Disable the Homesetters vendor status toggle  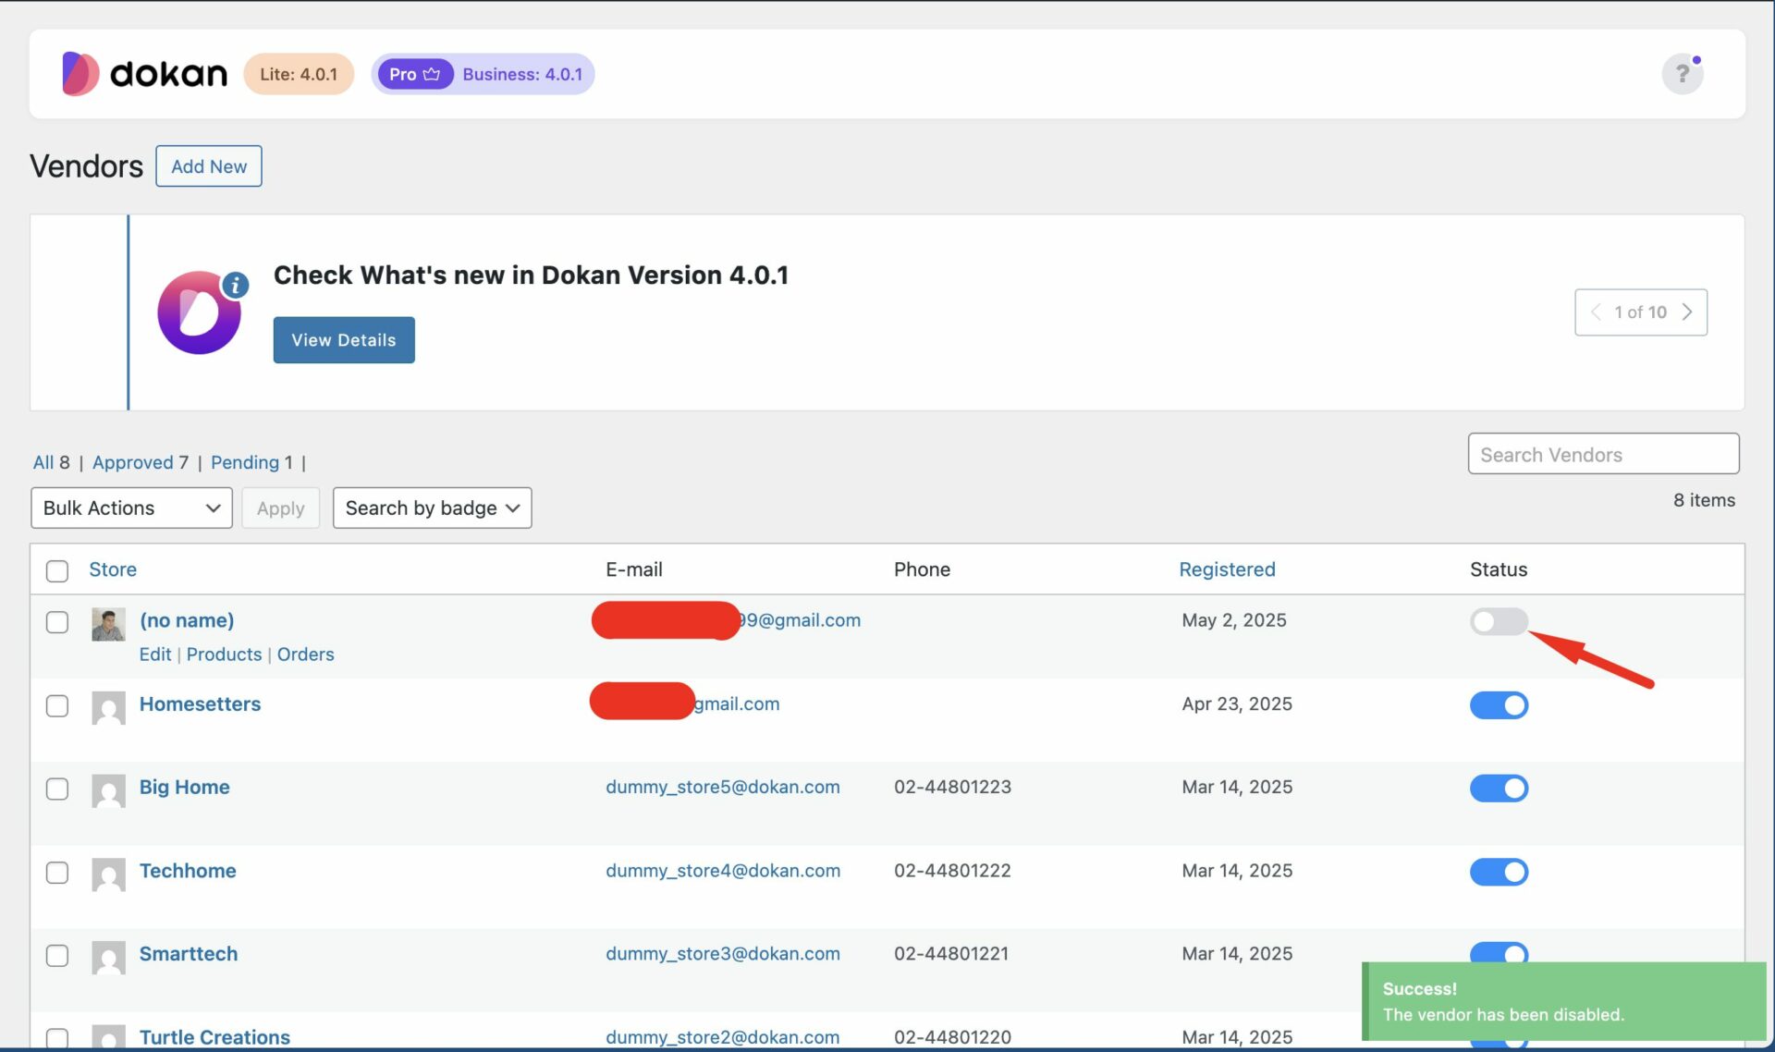point(1499,705)
